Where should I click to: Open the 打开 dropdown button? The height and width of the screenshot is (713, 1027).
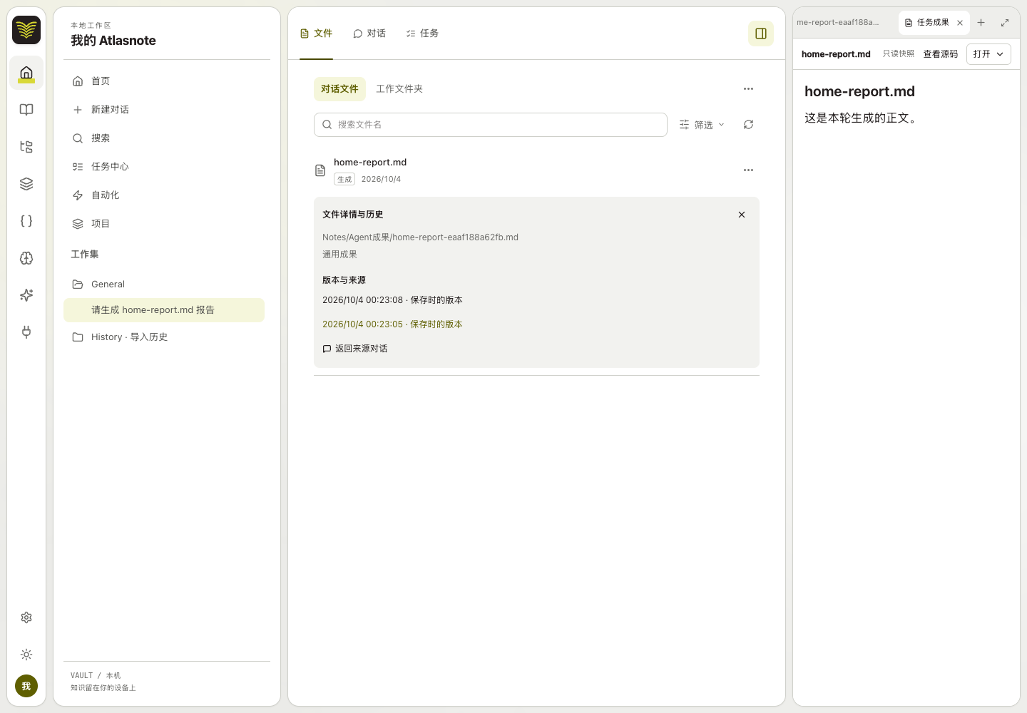(x=988, y=54)
